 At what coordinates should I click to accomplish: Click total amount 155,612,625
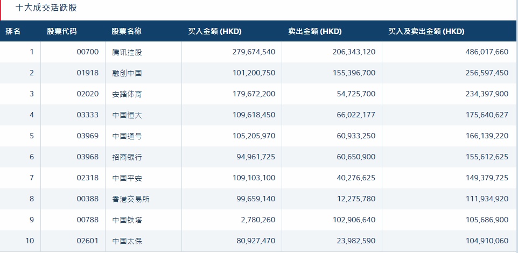click(x=487, y=157)
